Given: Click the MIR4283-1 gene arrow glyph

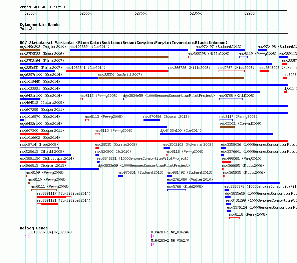Looking at the screenshot, I should coord(153,236).
